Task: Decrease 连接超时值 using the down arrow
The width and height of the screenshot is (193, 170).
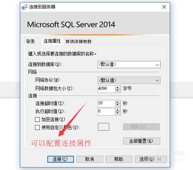Action: pyautogui.click(x=118, y=105)
